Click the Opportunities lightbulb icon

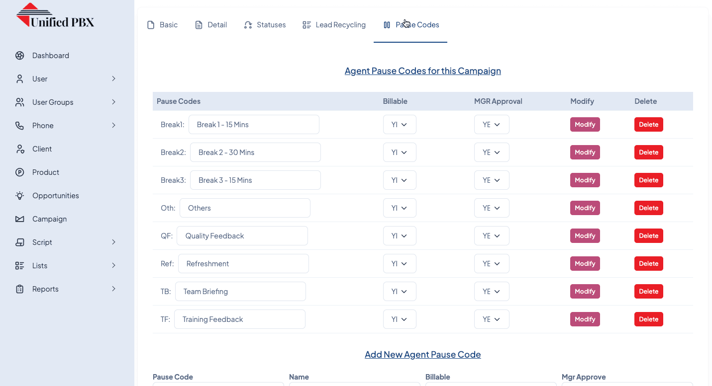(x=20, y=196)
